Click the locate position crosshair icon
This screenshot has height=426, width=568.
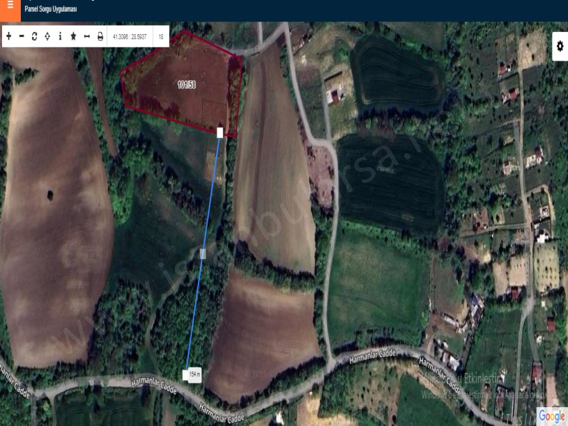click(x=47, y=36)
